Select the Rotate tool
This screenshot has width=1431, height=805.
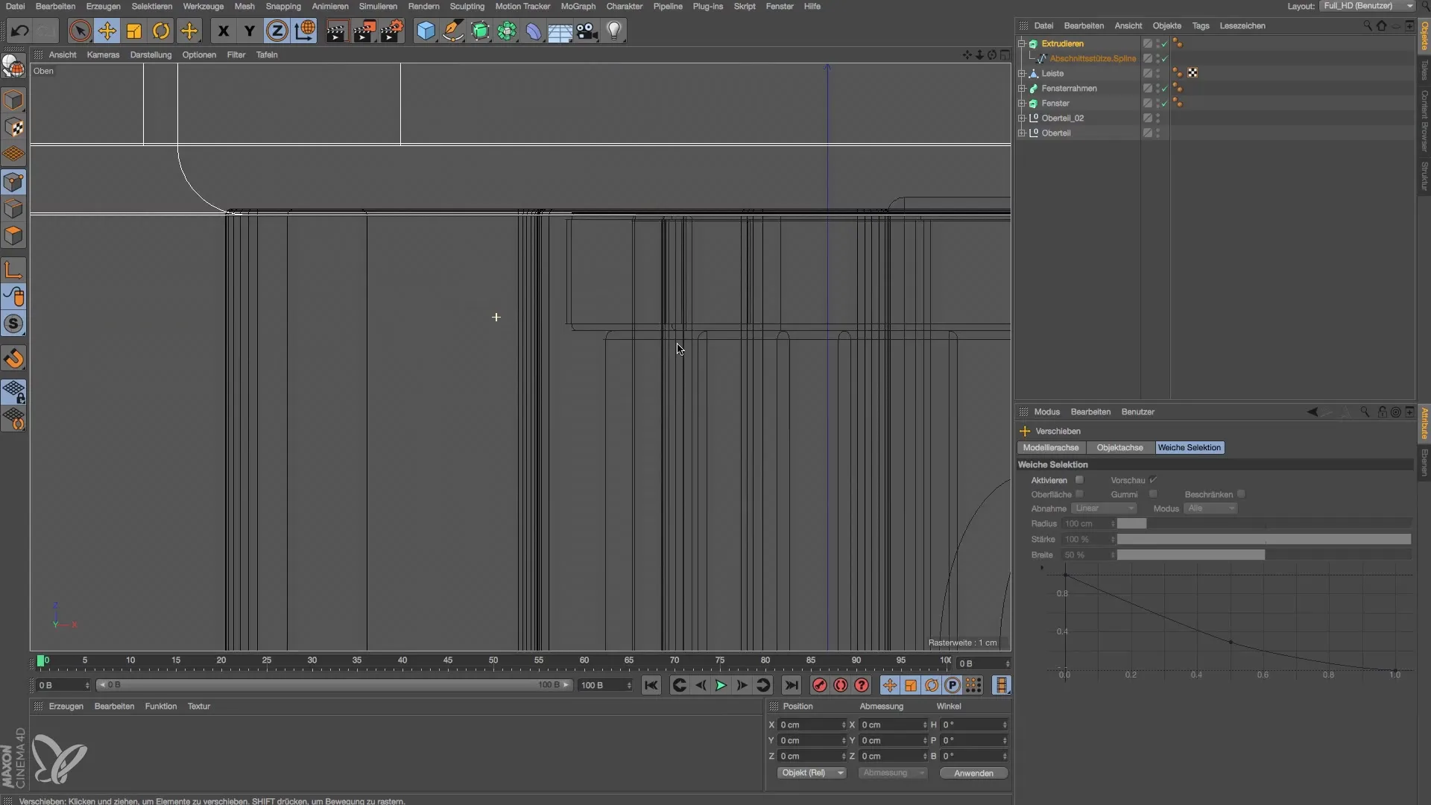[161, 31]
